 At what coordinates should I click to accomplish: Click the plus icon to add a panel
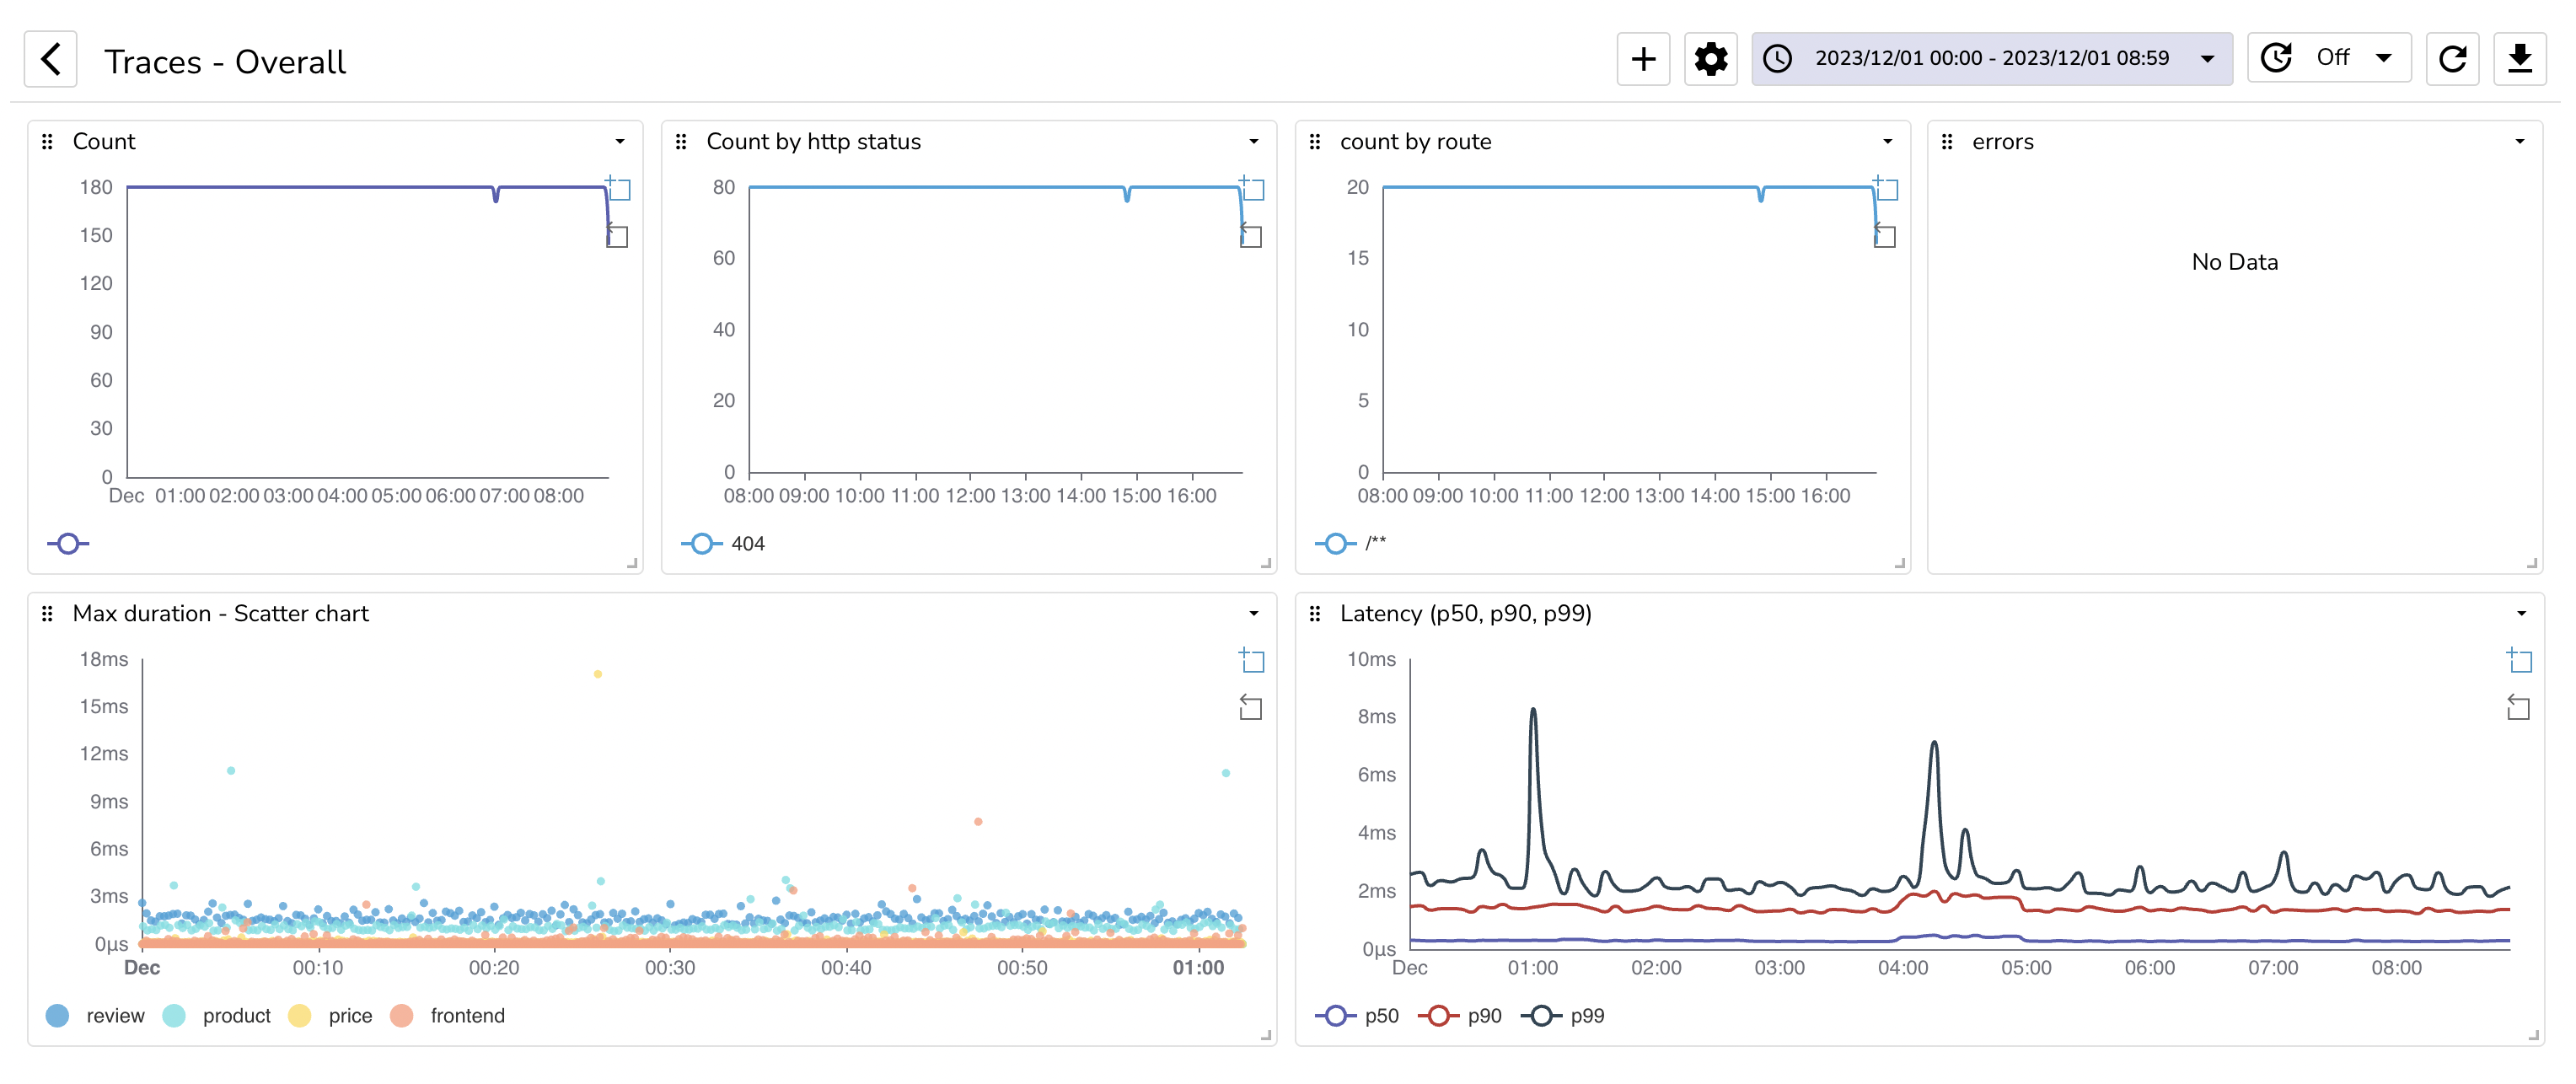(1643, 59)
